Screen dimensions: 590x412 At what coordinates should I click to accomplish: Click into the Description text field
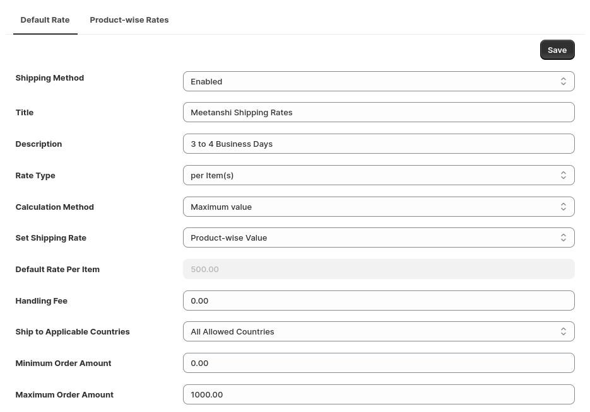click(379, 144)
